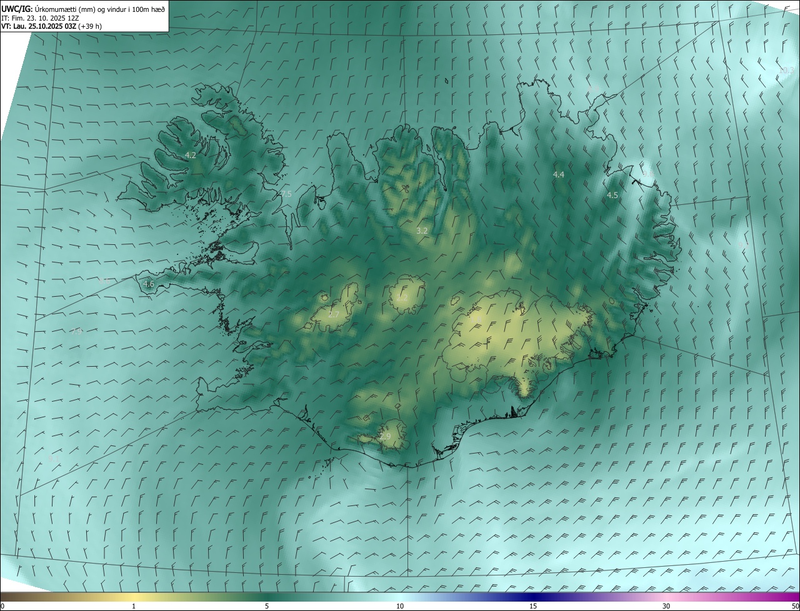
Task: Click the 4.4 value in northeast Iceland
Action: click(x=559, y=175)
